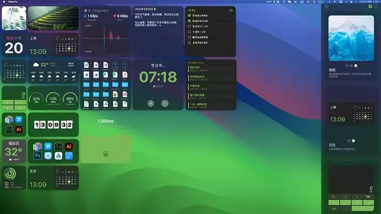Click the search icon at top-right of sidebar
381x214 pixels.
click(x=376, y=7)
